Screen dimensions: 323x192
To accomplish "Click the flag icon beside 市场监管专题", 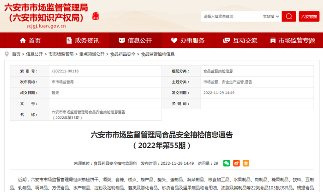I will tap(273, 41).
